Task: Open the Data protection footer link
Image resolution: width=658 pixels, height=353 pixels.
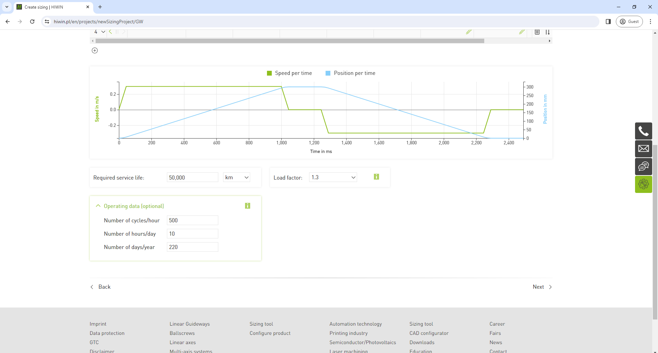Action: coord(107,333)
